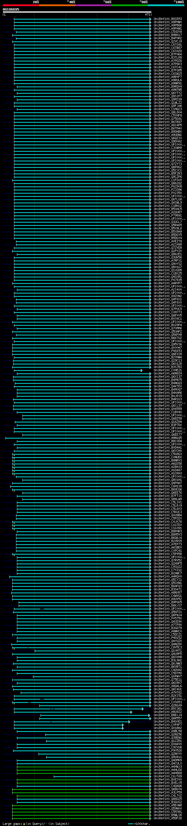Select hit label UniRef100_Q6YTY2
The height and width of the screenshot is (826, 187).
pyautogui.click(x=168, y=93)
